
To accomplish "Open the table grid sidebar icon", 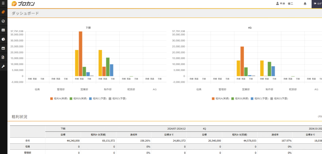I will (x=3, y=30).
